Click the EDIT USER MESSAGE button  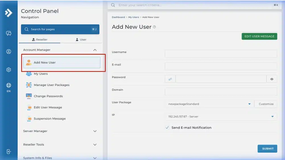[259, 36]
